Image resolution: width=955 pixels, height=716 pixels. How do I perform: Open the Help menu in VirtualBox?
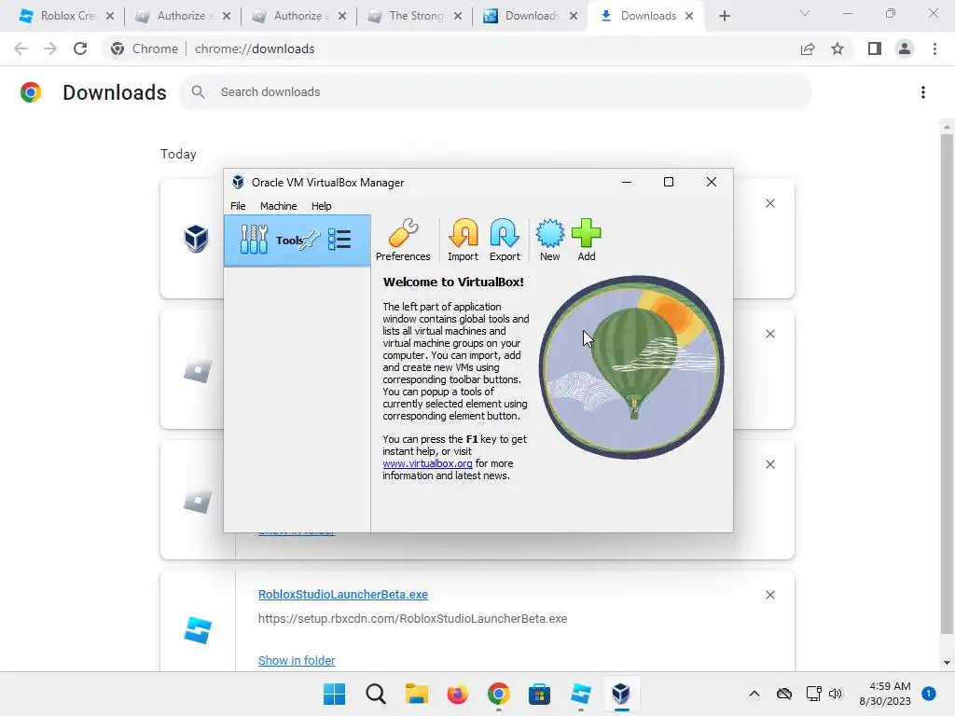321,206
